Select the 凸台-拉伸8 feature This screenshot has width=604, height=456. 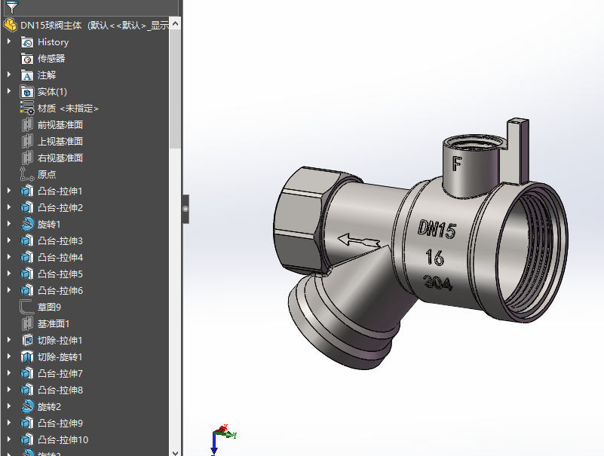(60, 390)
